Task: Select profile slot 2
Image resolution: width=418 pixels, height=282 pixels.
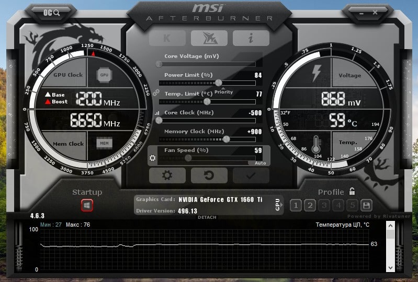Action: (310, 205)
